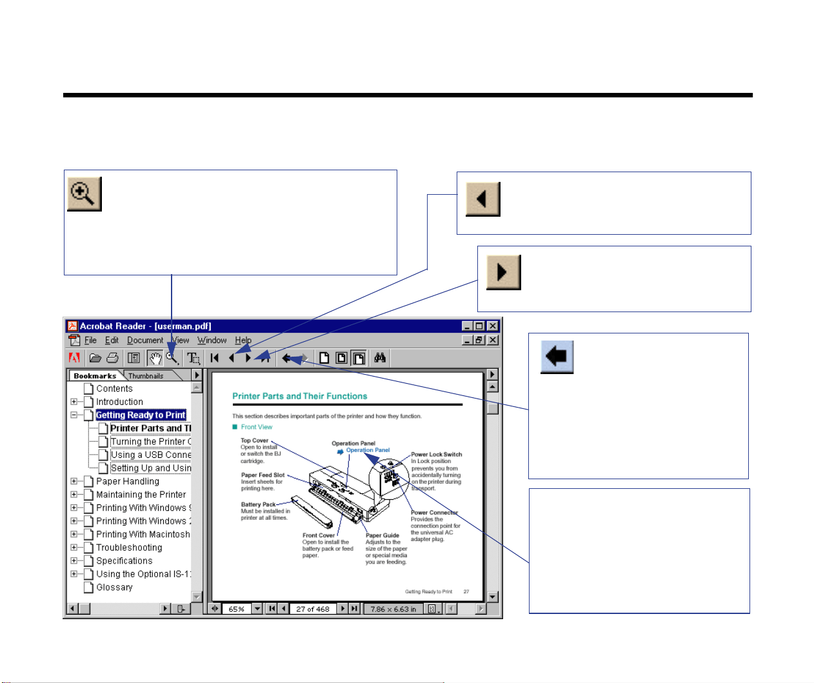
Task: Click the pane splitter icon left of 65%
Action: tap(215, 608)
